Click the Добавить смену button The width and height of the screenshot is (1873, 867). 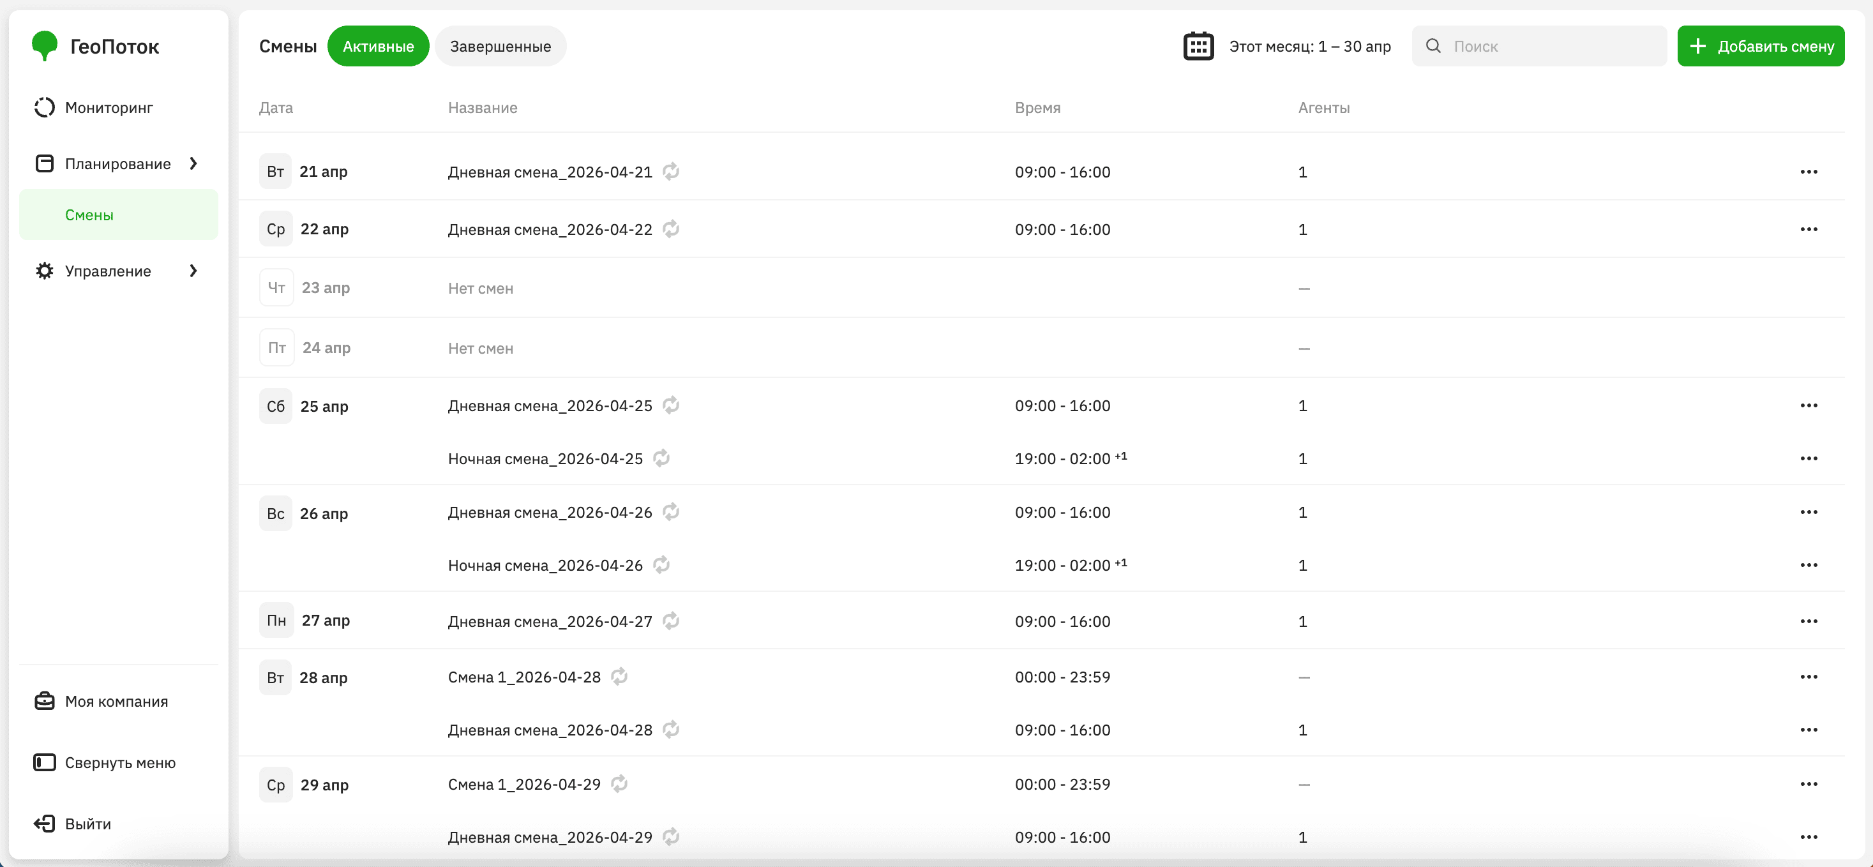(x=1760, y=46)
